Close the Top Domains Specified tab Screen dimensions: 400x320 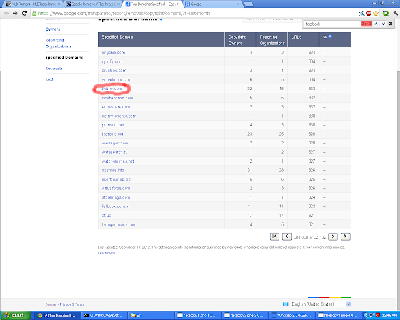point(178,4)
